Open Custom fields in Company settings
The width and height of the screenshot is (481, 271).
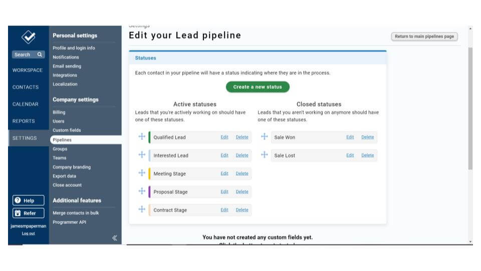[67, 130]
